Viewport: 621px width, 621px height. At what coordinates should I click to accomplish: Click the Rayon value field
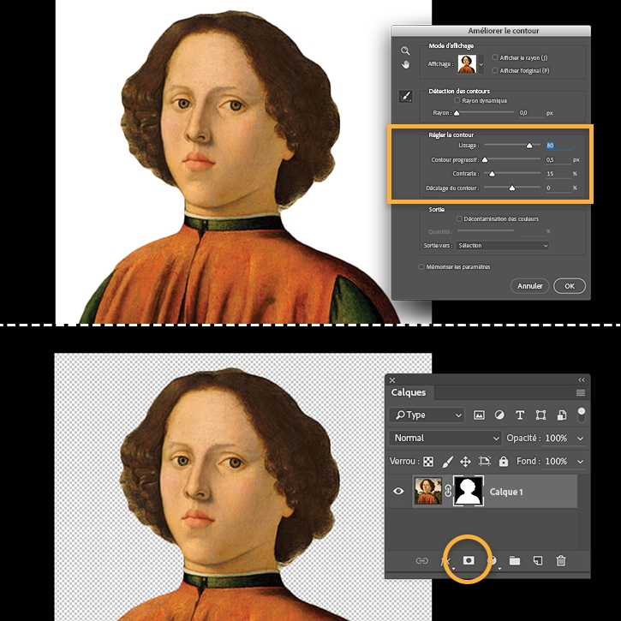point(532,113)
